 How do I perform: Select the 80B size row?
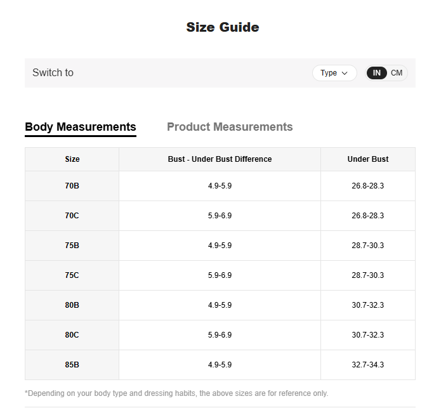[x=220, y=305]
